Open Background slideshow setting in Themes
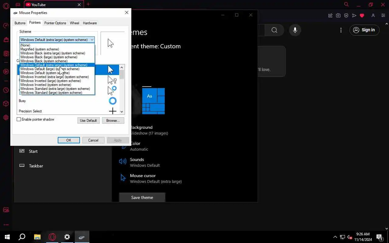 [149, 130]
